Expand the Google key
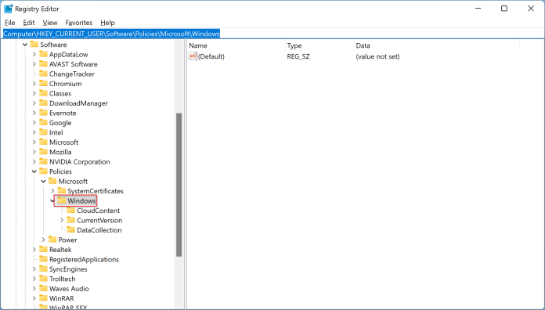The image size is (545, 310). coord(34,123)
